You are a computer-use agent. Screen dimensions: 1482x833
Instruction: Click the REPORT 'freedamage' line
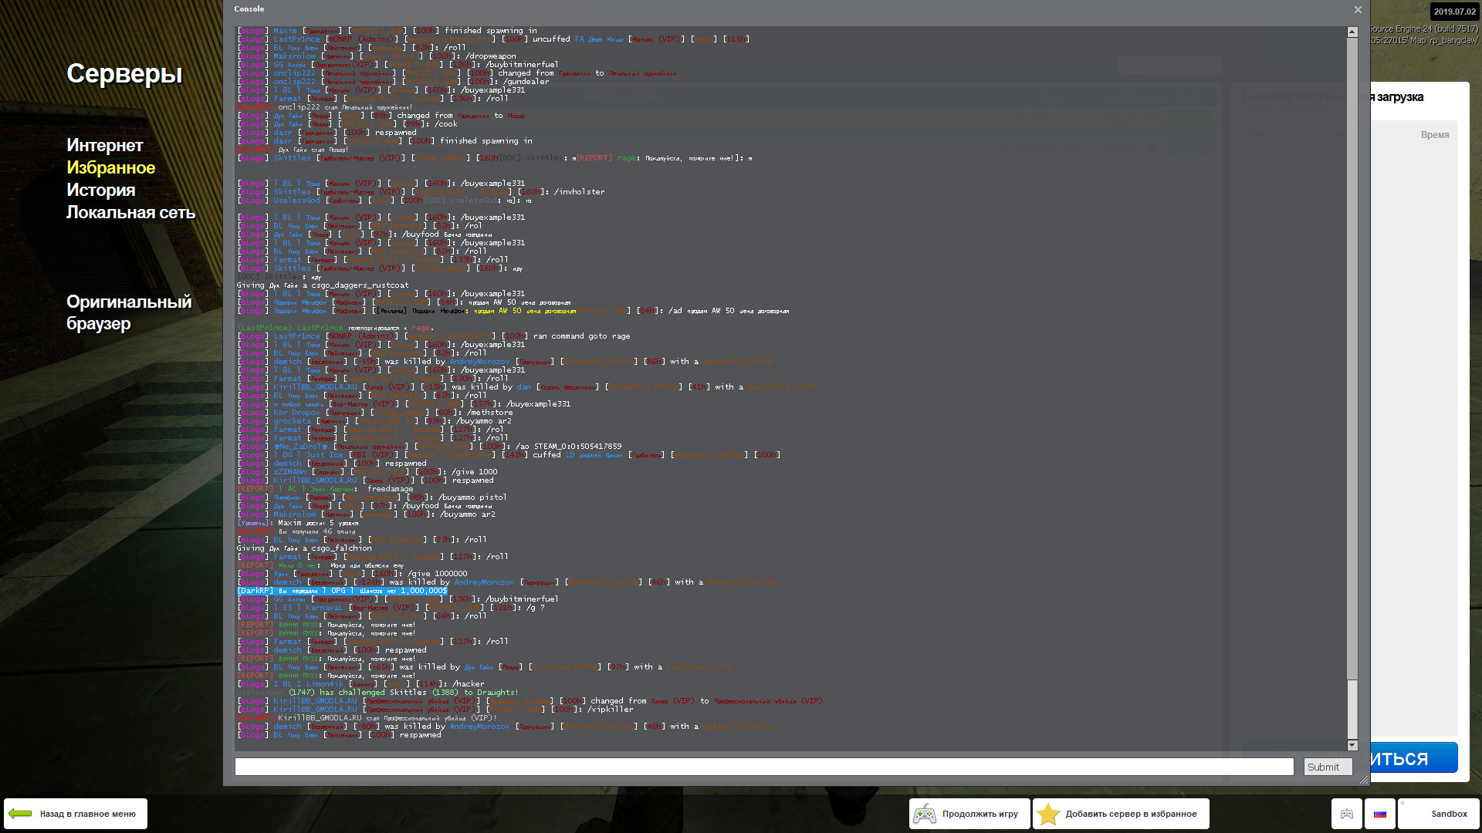325,489
